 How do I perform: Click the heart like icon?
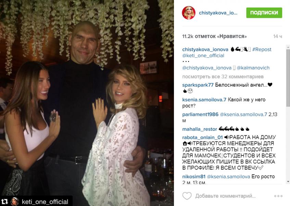(187, 196)
